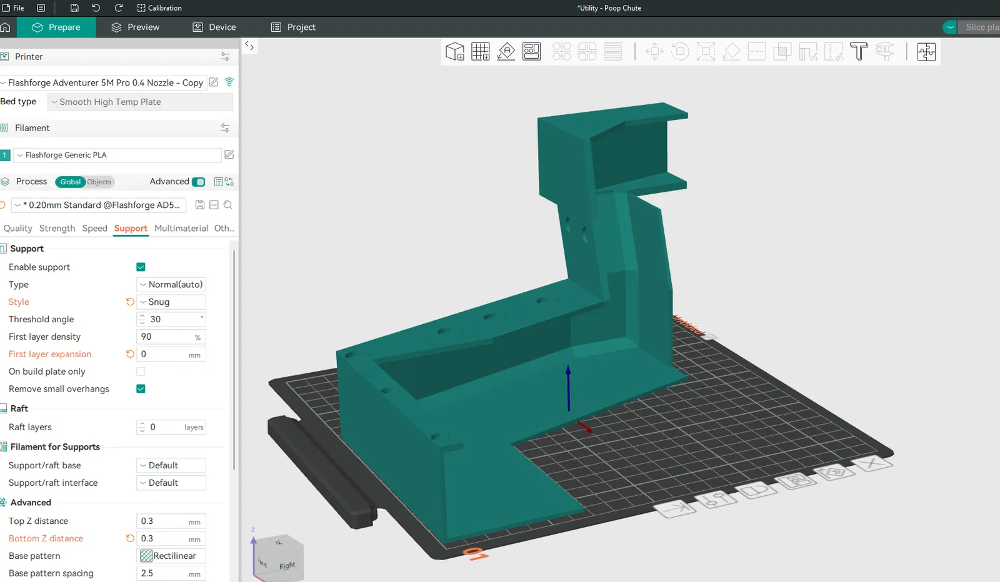Image resolution: width=1000 pixels, height=582 pixels.
Task: Click the filament 1 color swatch
Action: (x=5, y=155)
